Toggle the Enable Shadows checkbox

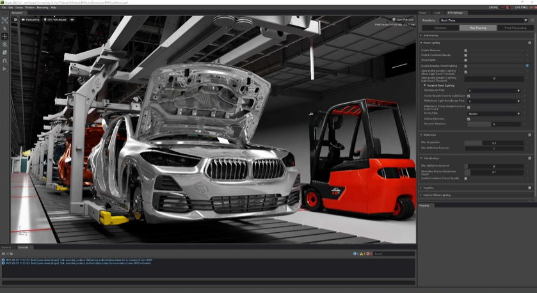(x=465, y=50)
